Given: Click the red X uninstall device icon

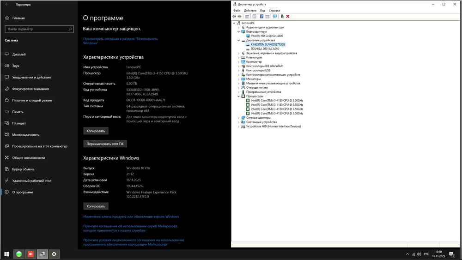Looking at the screenshot, I should [287, 17].
